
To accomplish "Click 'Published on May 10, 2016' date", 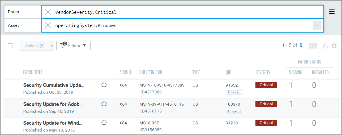I will click(x=49, y=130).
